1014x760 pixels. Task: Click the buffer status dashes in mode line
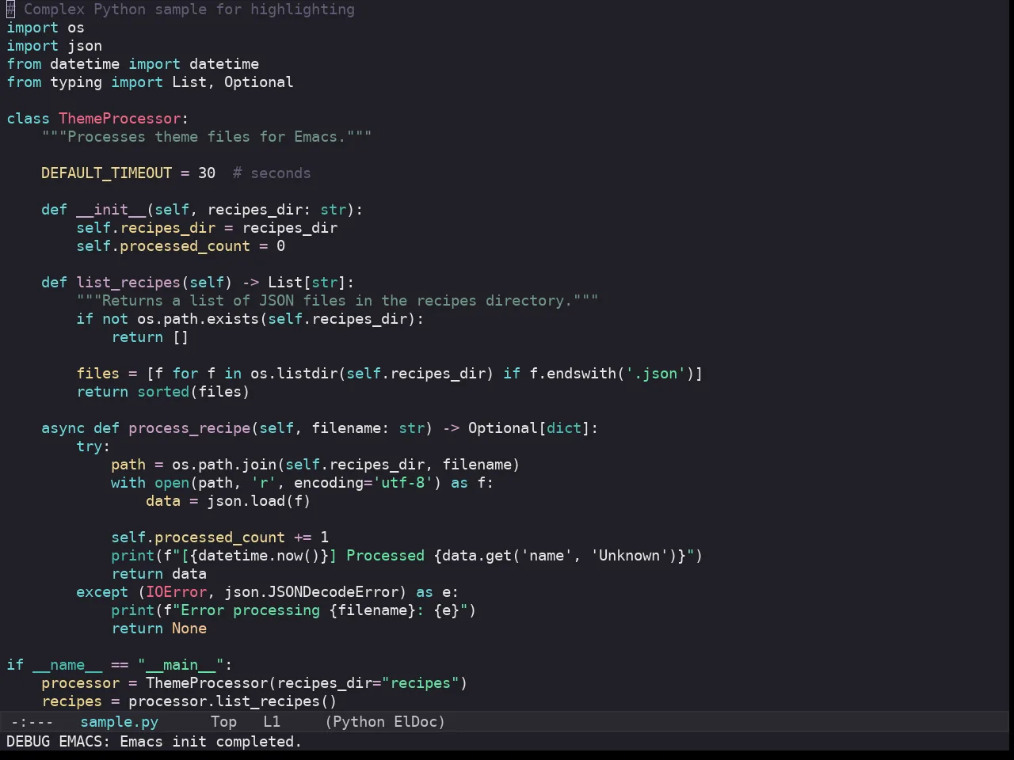click(x=32, y=721)
